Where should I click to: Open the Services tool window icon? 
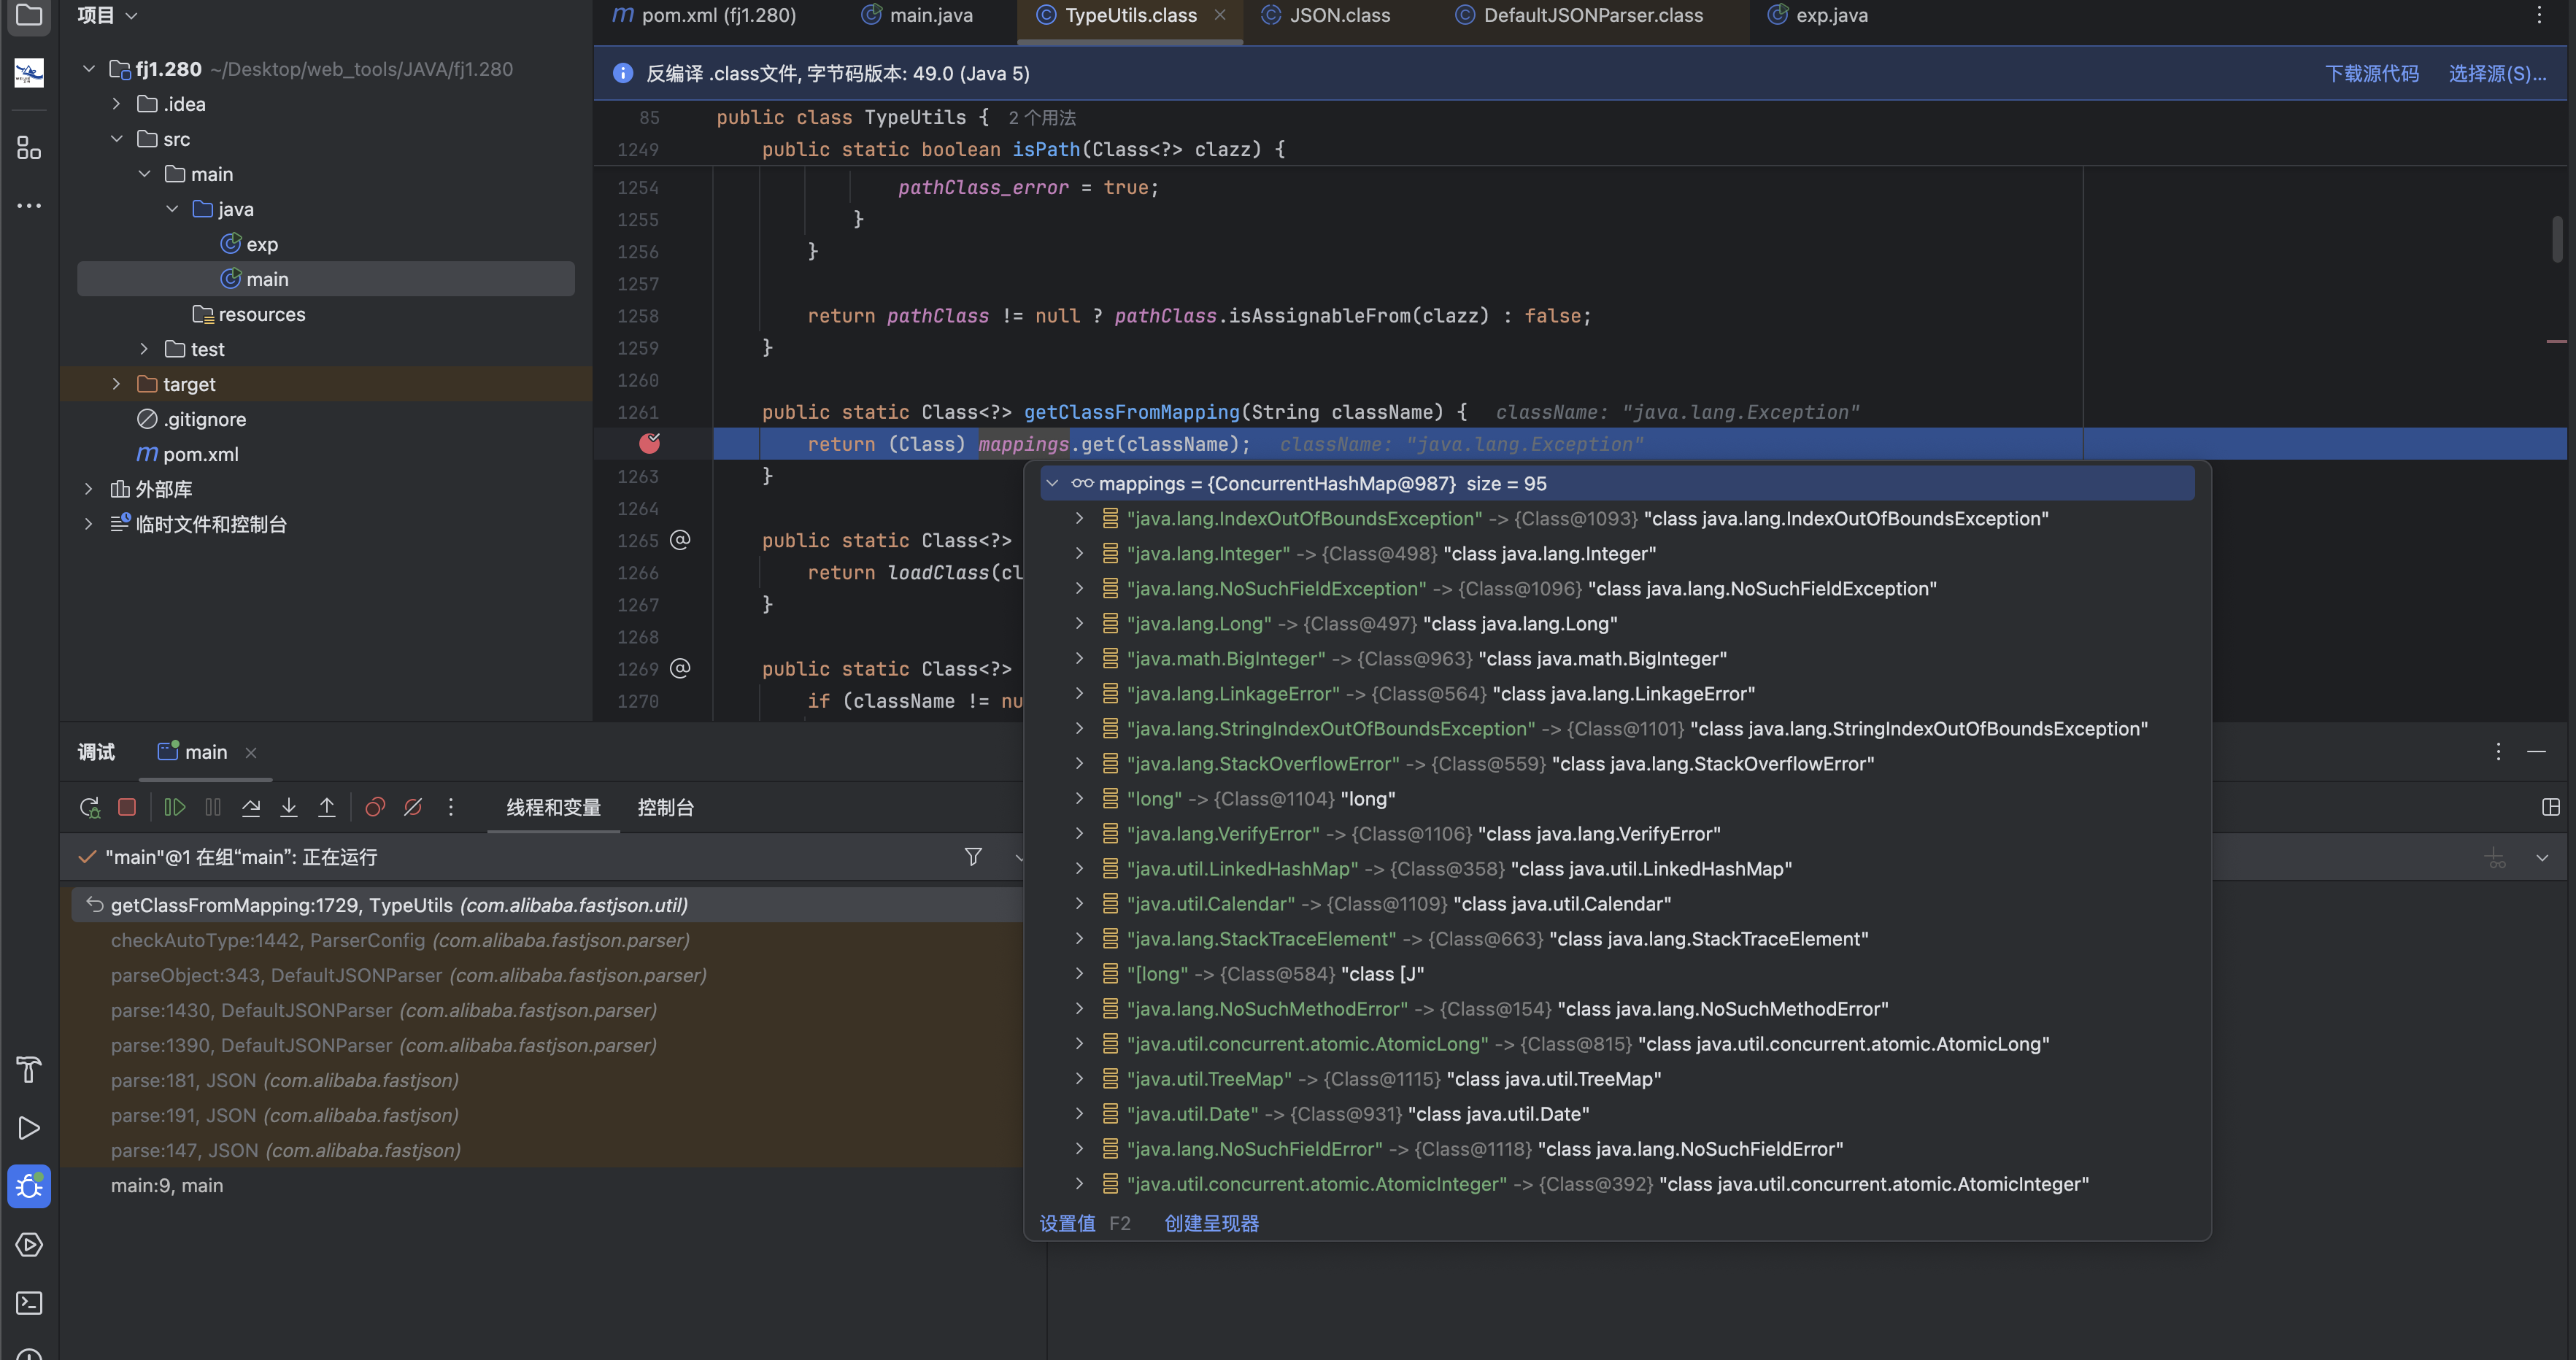click(x=29, y=1245)
